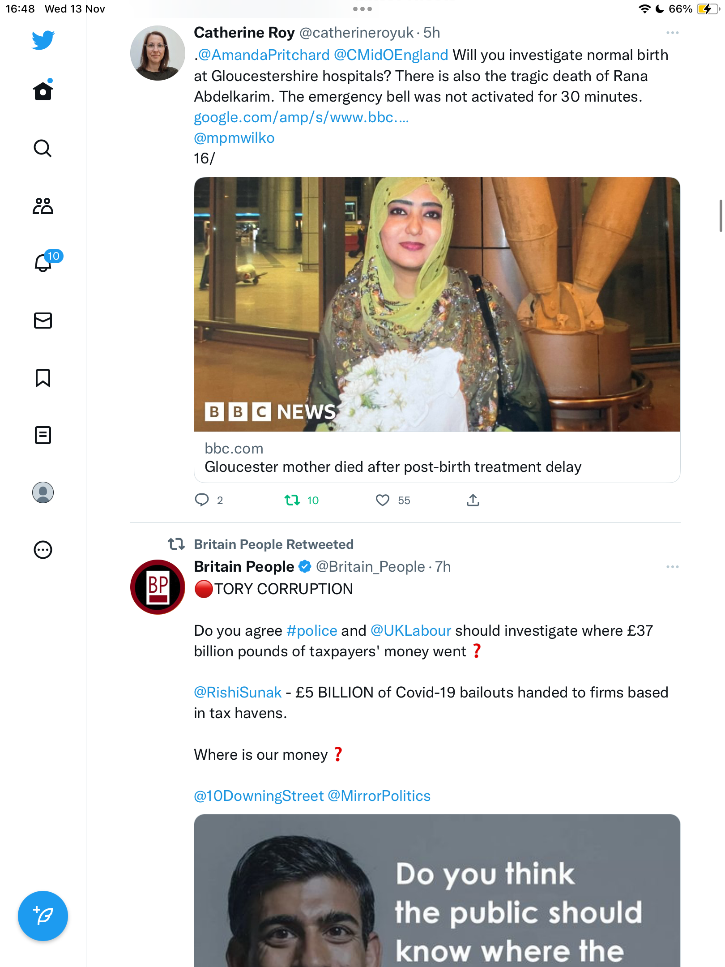This screenshot has width=725, height=967.
Task: Open the BBC News article preview card
Action: [437, 330]
